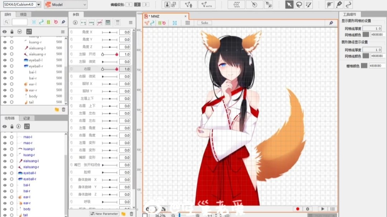Click the Solo button
387x217 pixels.
[x=204, y=23]
